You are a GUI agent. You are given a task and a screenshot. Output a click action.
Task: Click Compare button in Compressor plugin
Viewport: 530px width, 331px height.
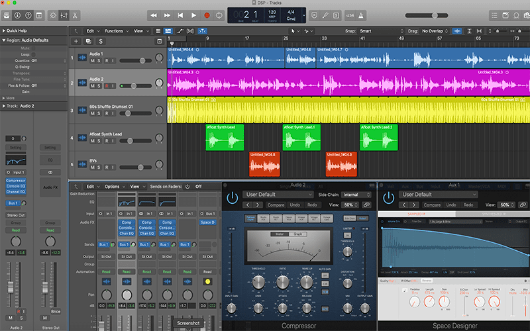275,205
